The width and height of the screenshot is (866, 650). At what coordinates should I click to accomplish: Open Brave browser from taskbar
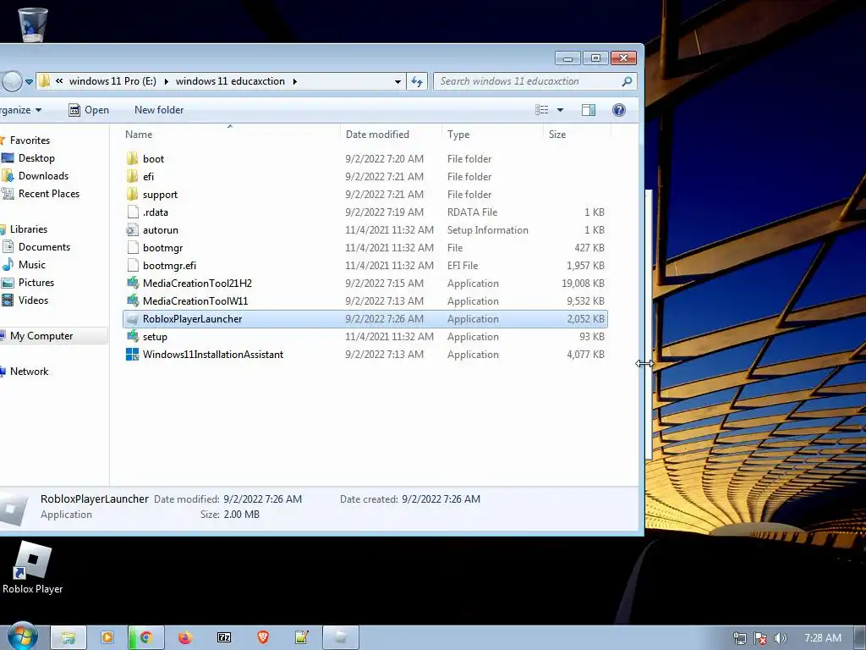click(x=263, y=638)
